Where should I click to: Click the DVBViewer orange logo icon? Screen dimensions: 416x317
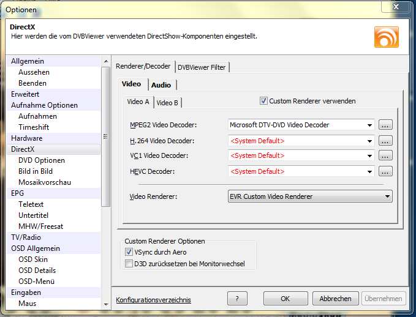pyautogui.click(x=386, y=37)
